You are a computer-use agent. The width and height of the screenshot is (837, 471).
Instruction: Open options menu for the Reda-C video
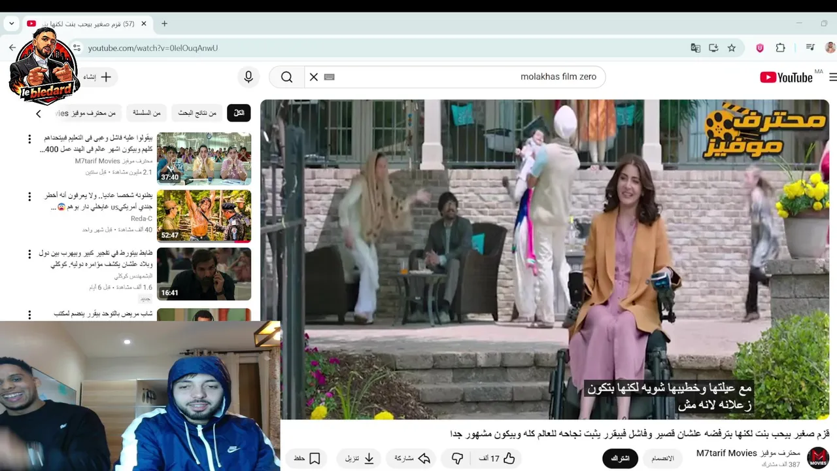(x=29, y=197)
